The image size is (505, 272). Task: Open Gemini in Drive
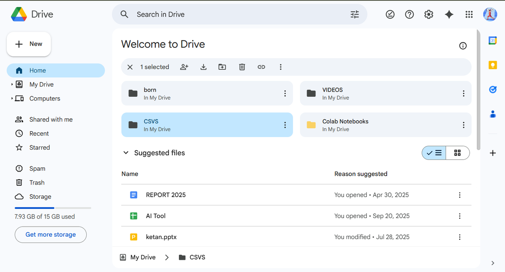449,14
